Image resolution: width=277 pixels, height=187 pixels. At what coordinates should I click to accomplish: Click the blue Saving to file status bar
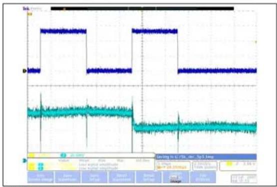point(206,157)
